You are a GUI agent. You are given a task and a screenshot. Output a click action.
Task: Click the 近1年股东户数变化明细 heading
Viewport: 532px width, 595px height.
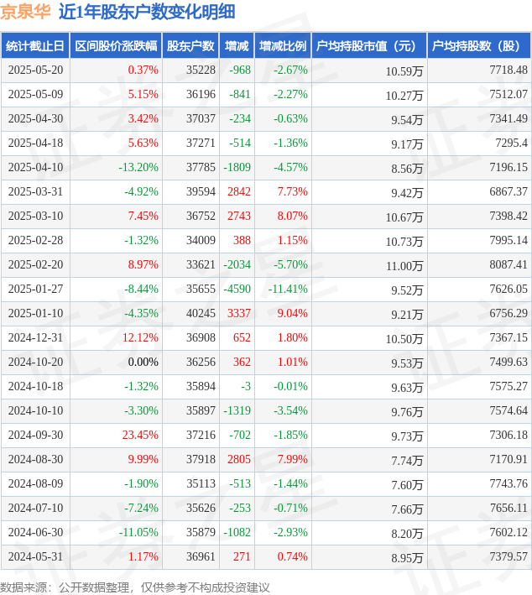pos(147,12)
